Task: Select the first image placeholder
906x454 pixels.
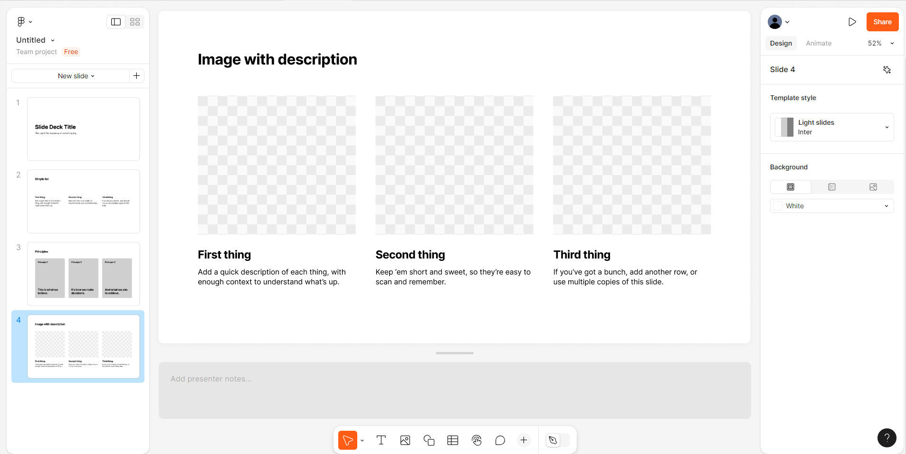Action: 277,165
